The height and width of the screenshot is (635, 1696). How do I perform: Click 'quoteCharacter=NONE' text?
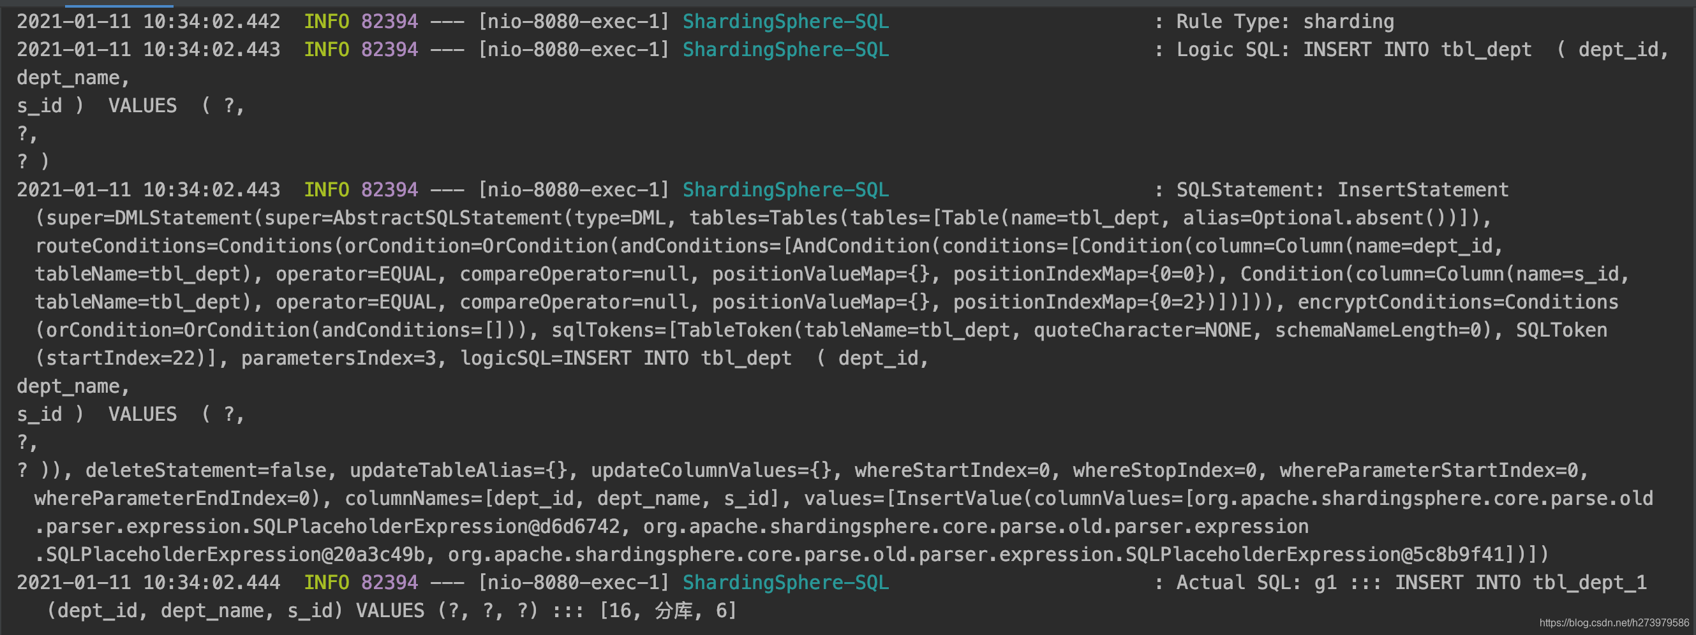tap(1142, 330)
